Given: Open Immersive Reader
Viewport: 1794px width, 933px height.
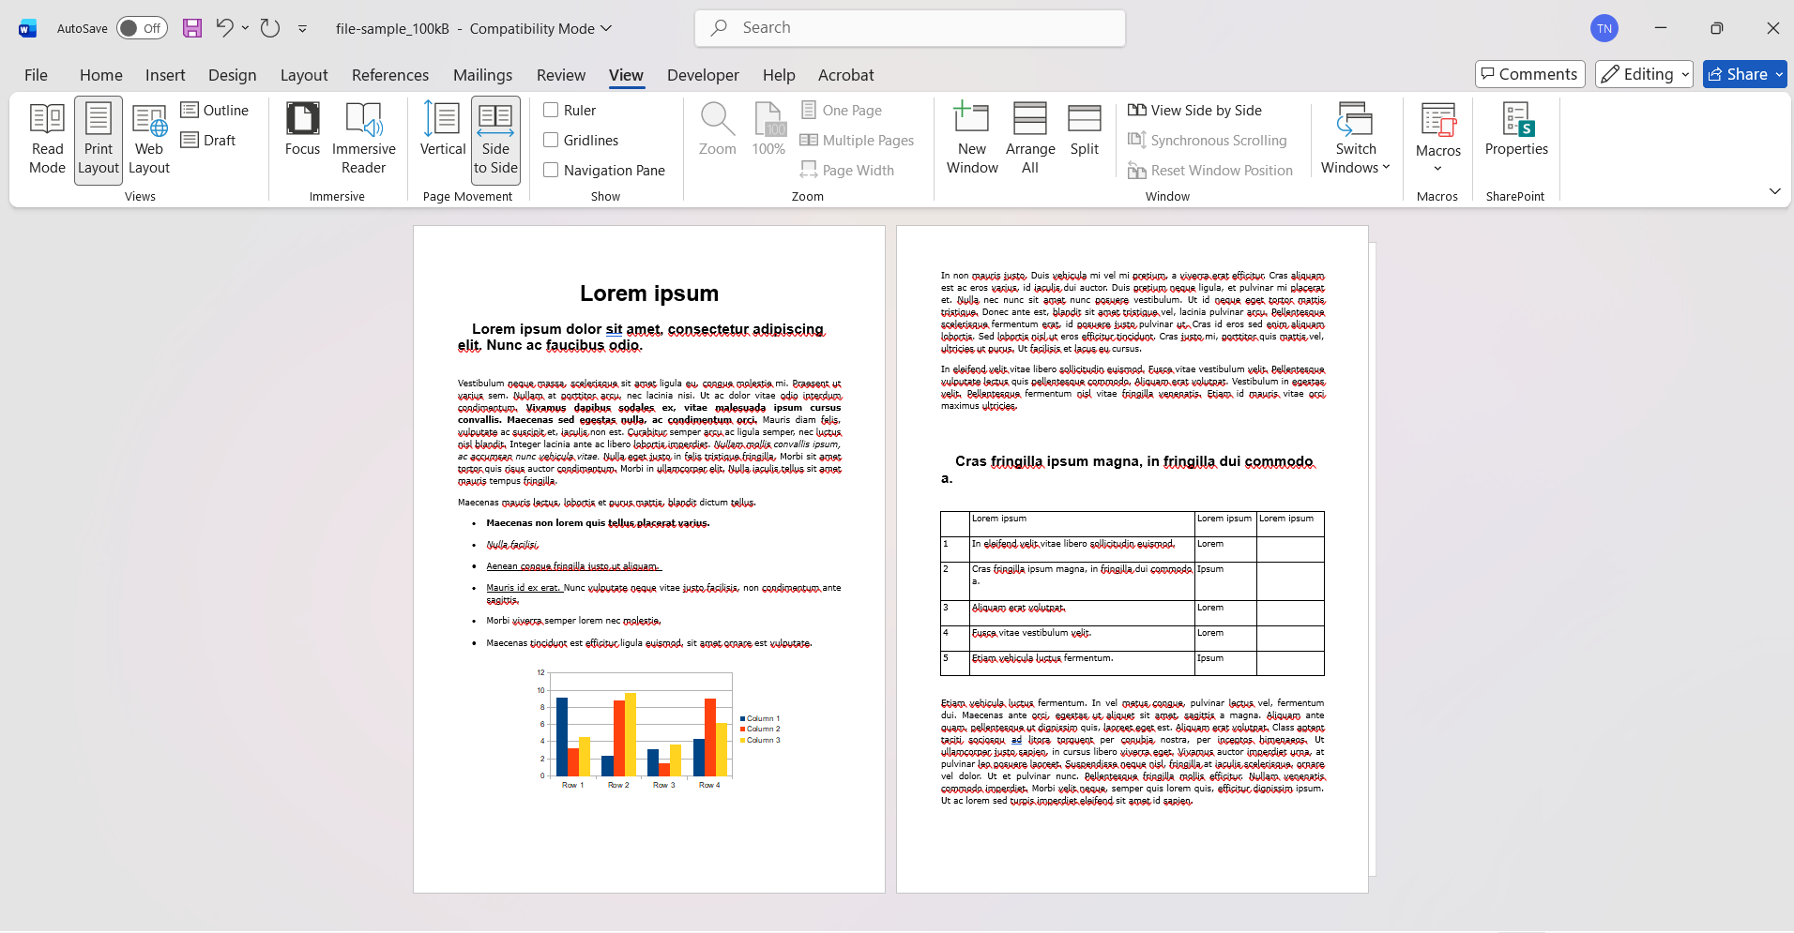Looking at the screenshot, I should 363,139.
